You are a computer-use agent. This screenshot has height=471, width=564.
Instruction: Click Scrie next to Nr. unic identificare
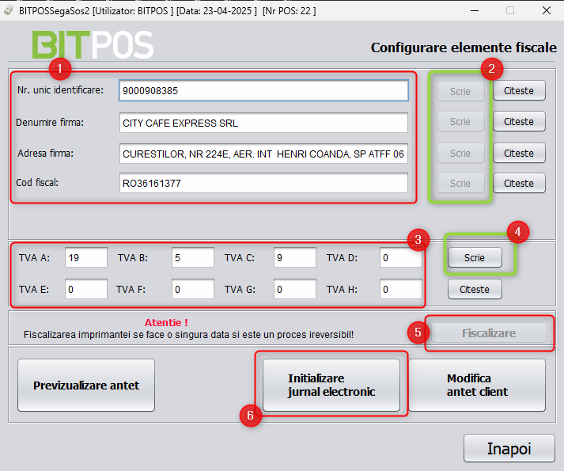click(460, 91)
